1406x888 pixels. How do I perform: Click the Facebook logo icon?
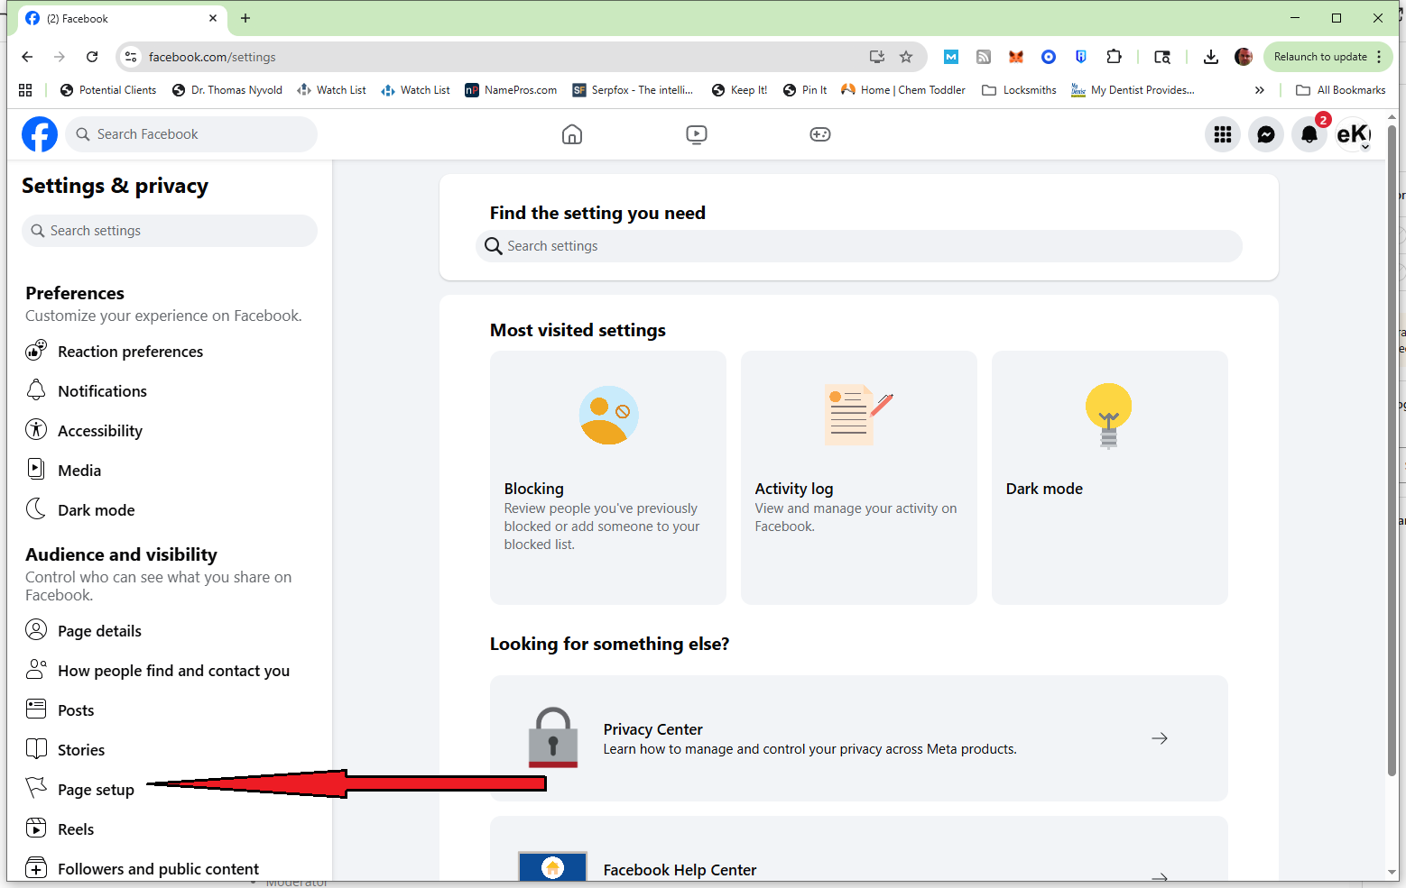[40, 134]
